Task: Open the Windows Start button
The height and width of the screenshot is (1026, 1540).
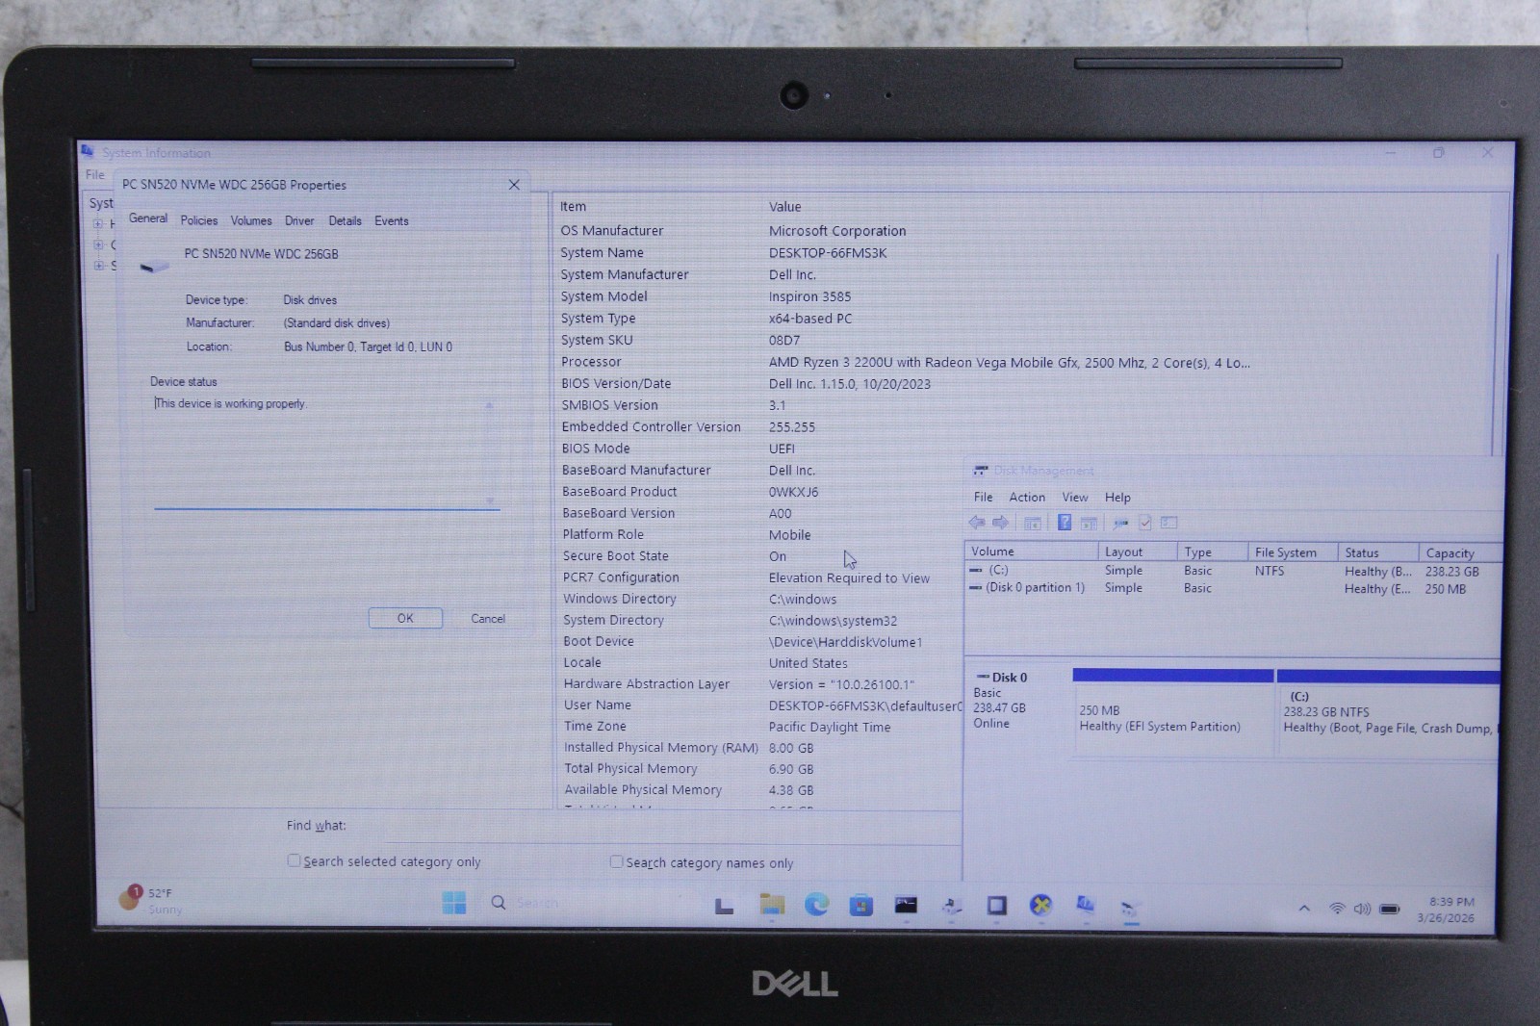Action: pos(453,903)
